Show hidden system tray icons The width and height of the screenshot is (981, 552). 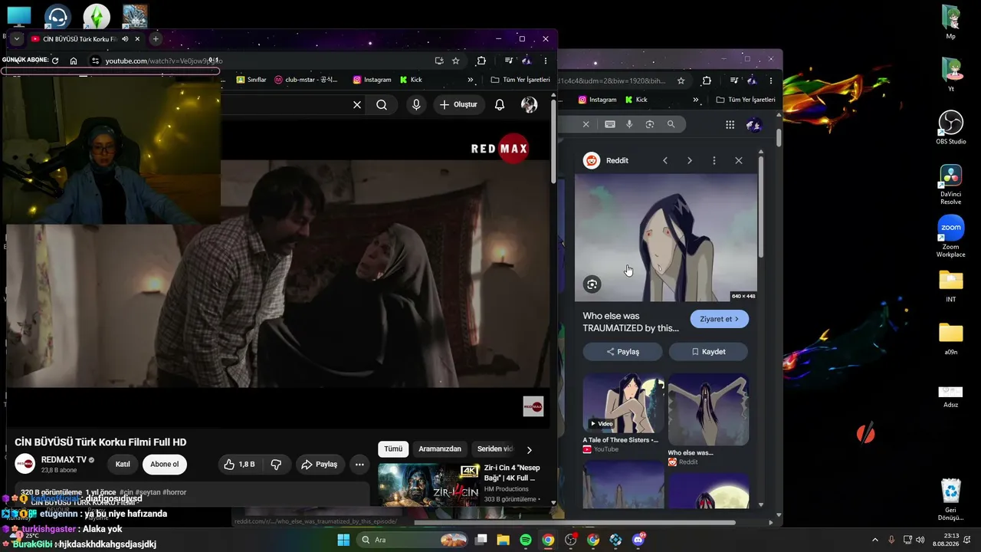pyautogui.click(x=874, y=540)
